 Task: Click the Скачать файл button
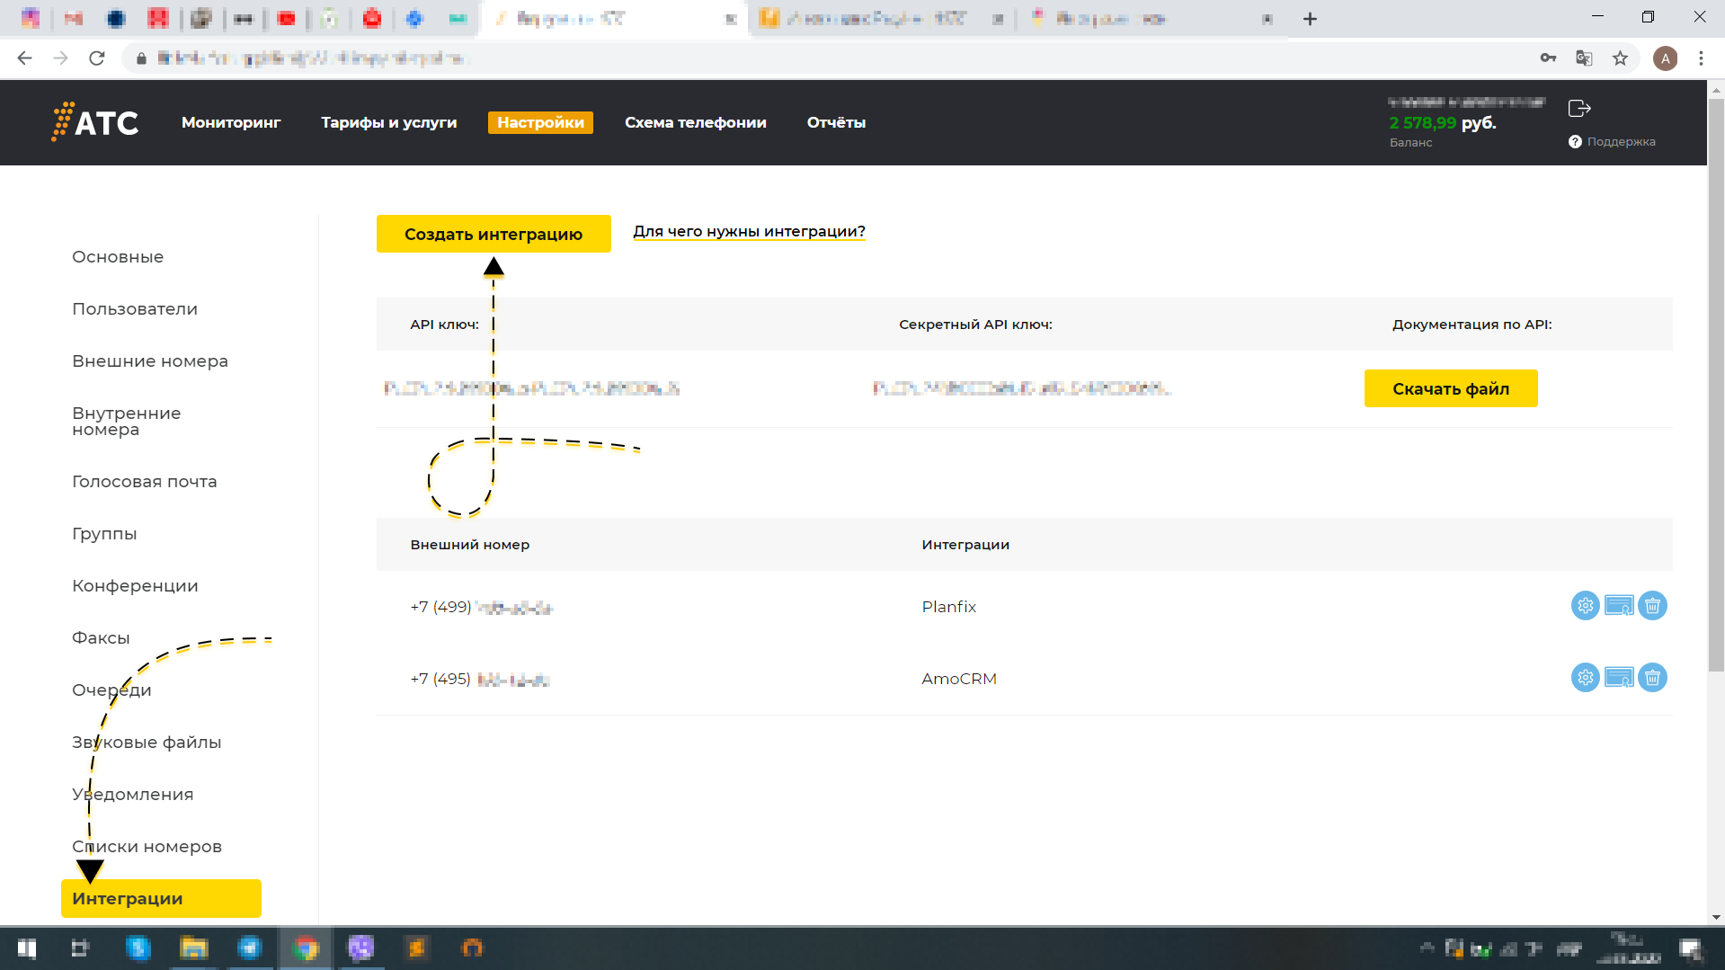[x=1450, y=388]
